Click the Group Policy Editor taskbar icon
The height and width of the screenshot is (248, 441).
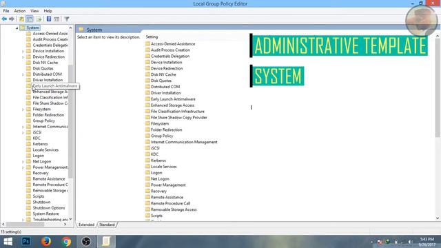tap(106, 242)
